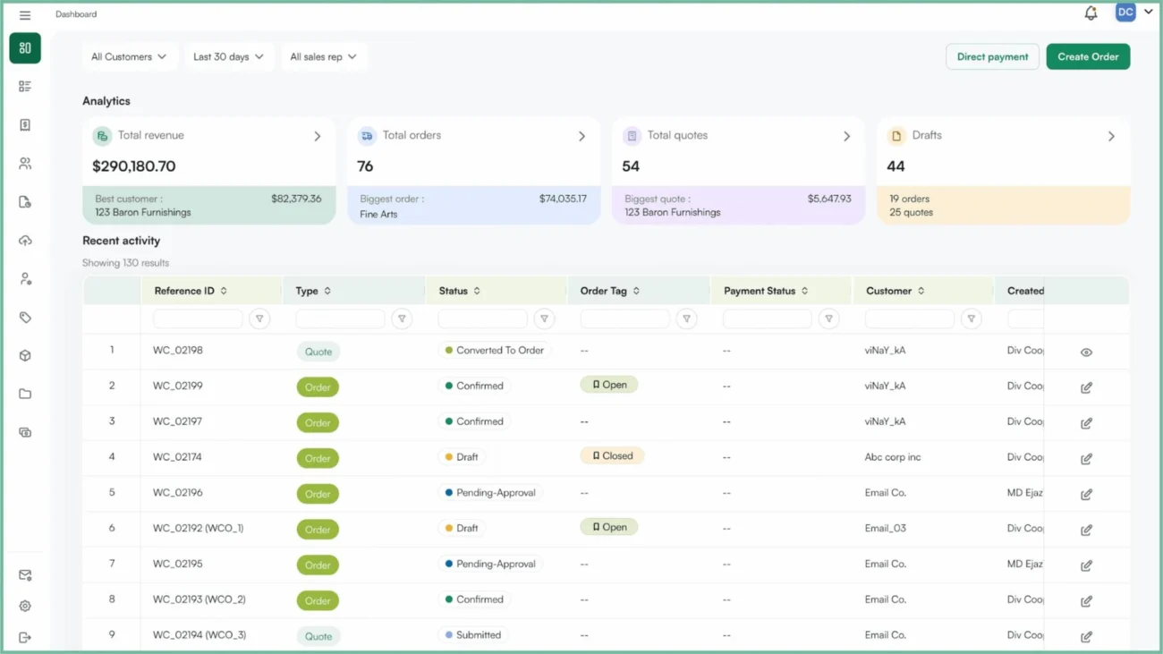This screenshot has width=1163, height=654.
Task: Open the filter funnel on the Status column
Action: coord(544,318)
